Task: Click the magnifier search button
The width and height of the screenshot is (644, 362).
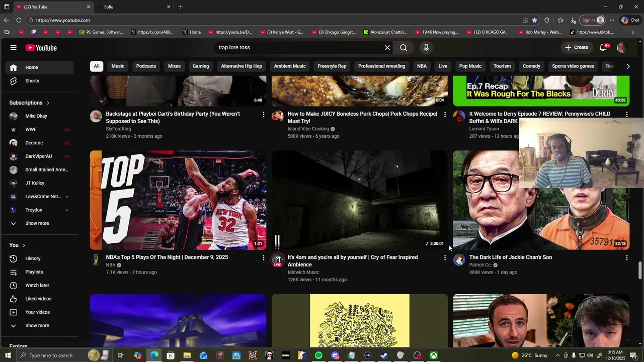Action: coord(404,48)
